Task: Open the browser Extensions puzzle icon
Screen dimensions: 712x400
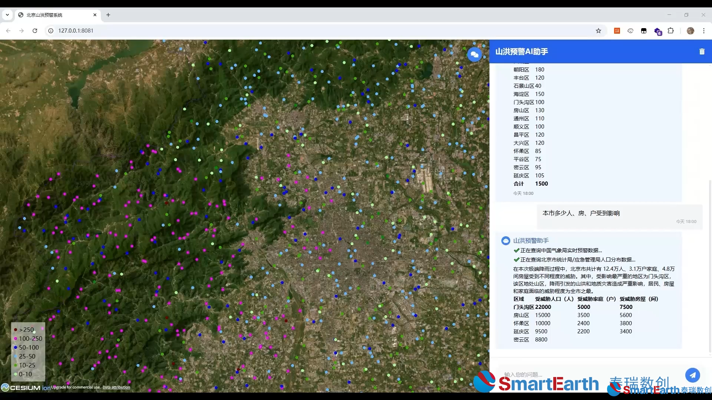Action: pos(670,31)
